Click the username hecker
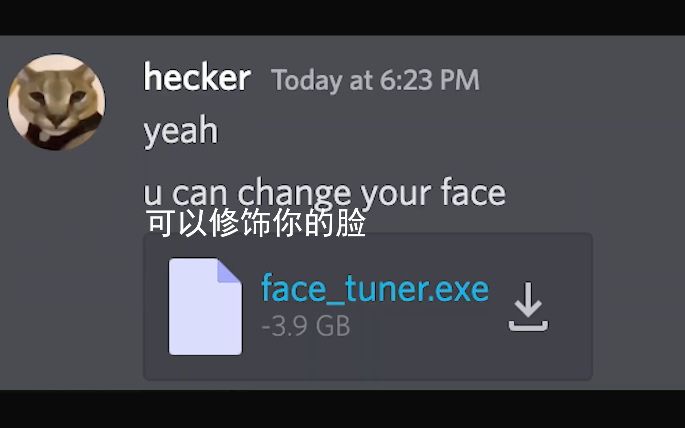685x428 pixels. coord(197,77)
